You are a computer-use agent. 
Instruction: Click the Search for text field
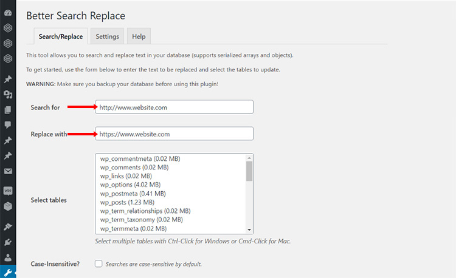click(174, 107)
